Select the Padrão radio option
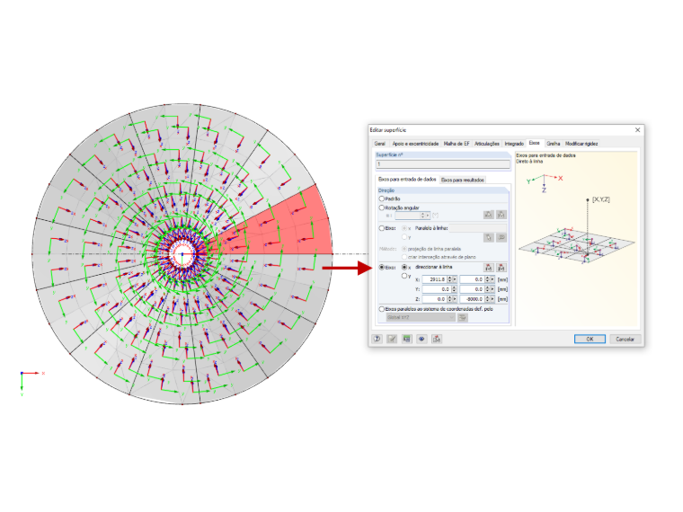 coord(382,199)
